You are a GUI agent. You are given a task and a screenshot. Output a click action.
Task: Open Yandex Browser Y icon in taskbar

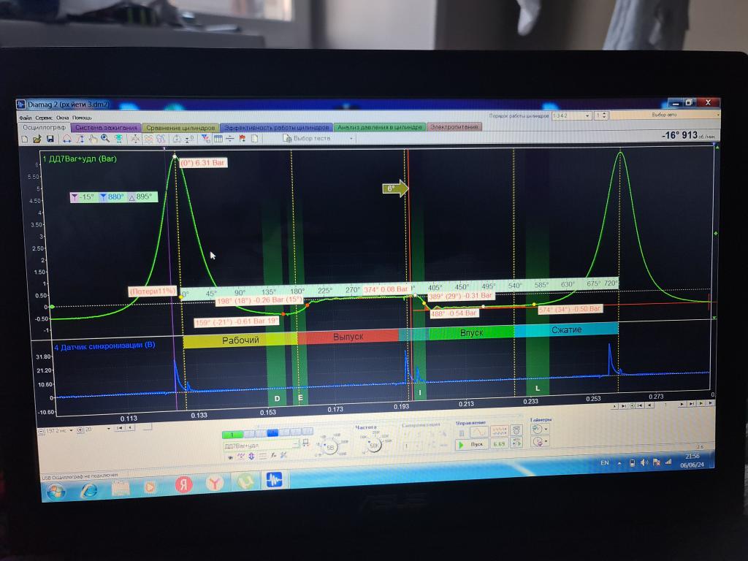click(215, 483)
